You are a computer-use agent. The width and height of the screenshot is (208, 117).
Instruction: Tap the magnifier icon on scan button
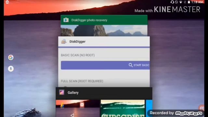(131, 65)
